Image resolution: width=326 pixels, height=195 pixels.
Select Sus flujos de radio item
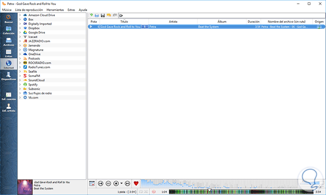pyautogui.click(x=40, y=93)
